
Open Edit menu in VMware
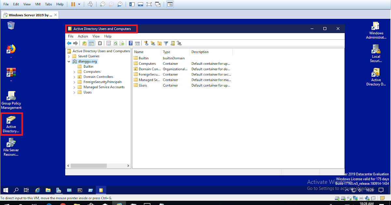(16, 4)
